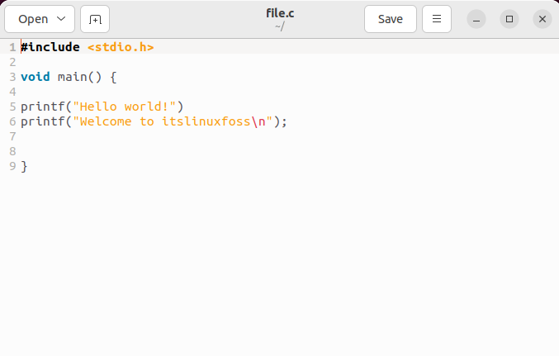The image size is (559, 356).
Task: Place cursor on #include line
Action: 50,47
